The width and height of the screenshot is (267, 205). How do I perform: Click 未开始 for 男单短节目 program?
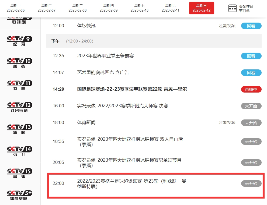pyautogui.click(x=251, y=162)
